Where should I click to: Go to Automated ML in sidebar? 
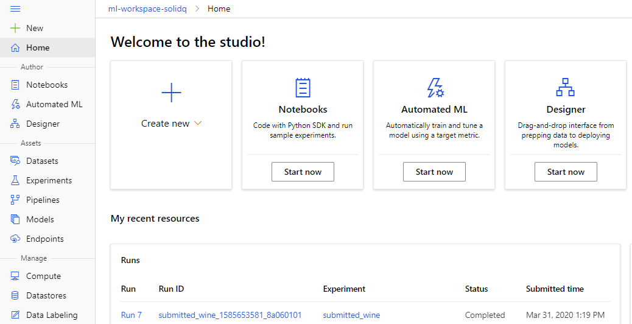[x=54, y=104]
